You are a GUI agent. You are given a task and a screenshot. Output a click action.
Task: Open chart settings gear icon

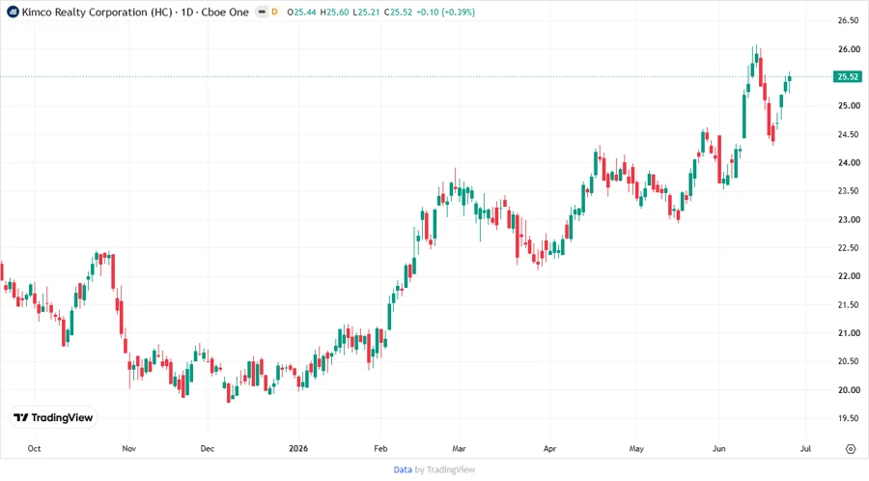[851, 449]
